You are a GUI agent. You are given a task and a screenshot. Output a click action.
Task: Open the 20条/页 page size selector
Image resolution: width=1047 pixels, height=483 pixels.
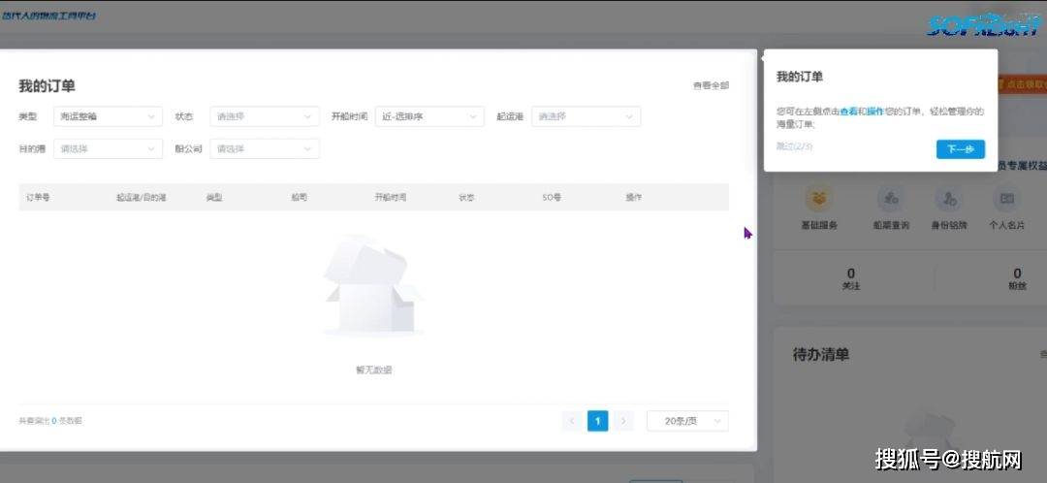[x=687, y=421]
